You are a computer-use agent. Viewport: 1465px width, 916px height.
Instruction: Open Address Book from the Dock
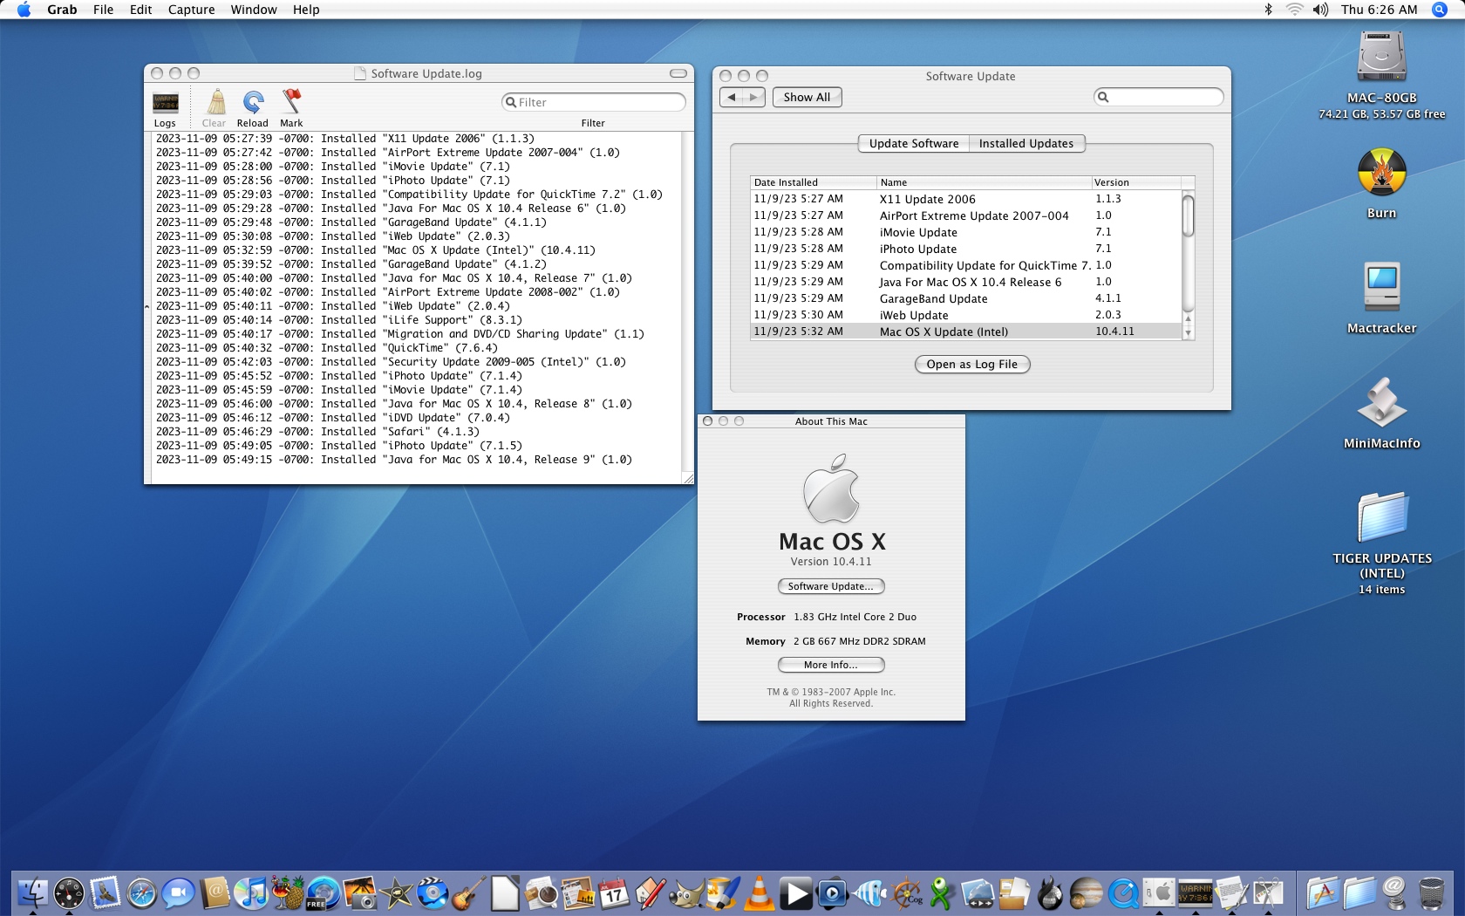tap(215, 892)
